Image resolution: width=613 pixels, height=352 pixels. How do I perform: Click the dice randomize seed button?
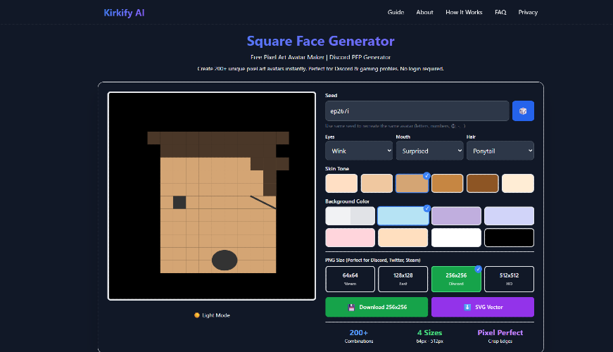[x=523, y=111]
